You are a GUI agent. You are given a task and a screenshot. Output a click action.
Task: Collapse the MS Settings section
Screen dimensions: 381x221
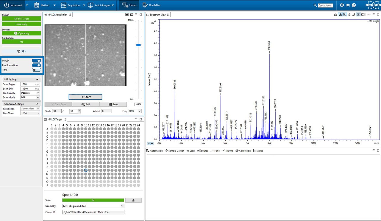coord(37,79)
